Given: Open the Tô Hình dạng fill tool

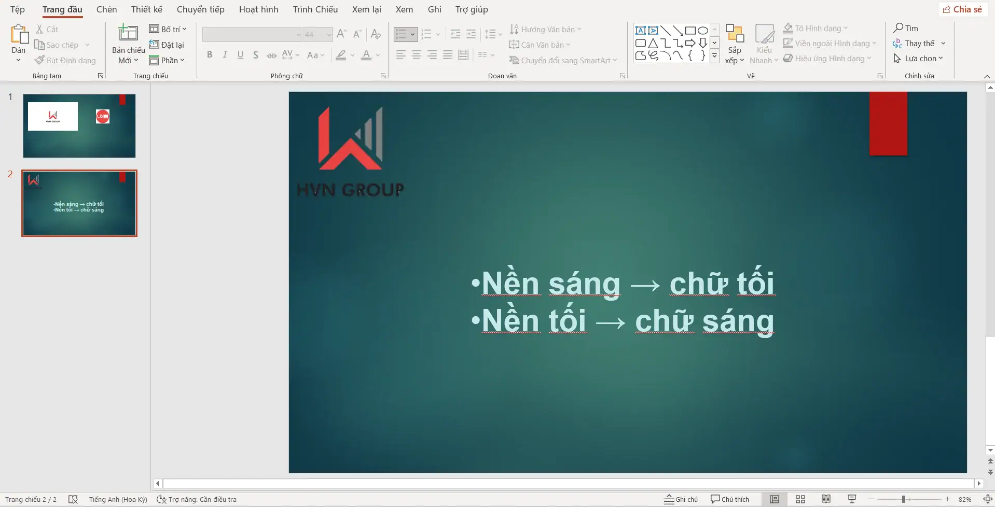Looking at the screenshot, I should (x=816, y=28).
